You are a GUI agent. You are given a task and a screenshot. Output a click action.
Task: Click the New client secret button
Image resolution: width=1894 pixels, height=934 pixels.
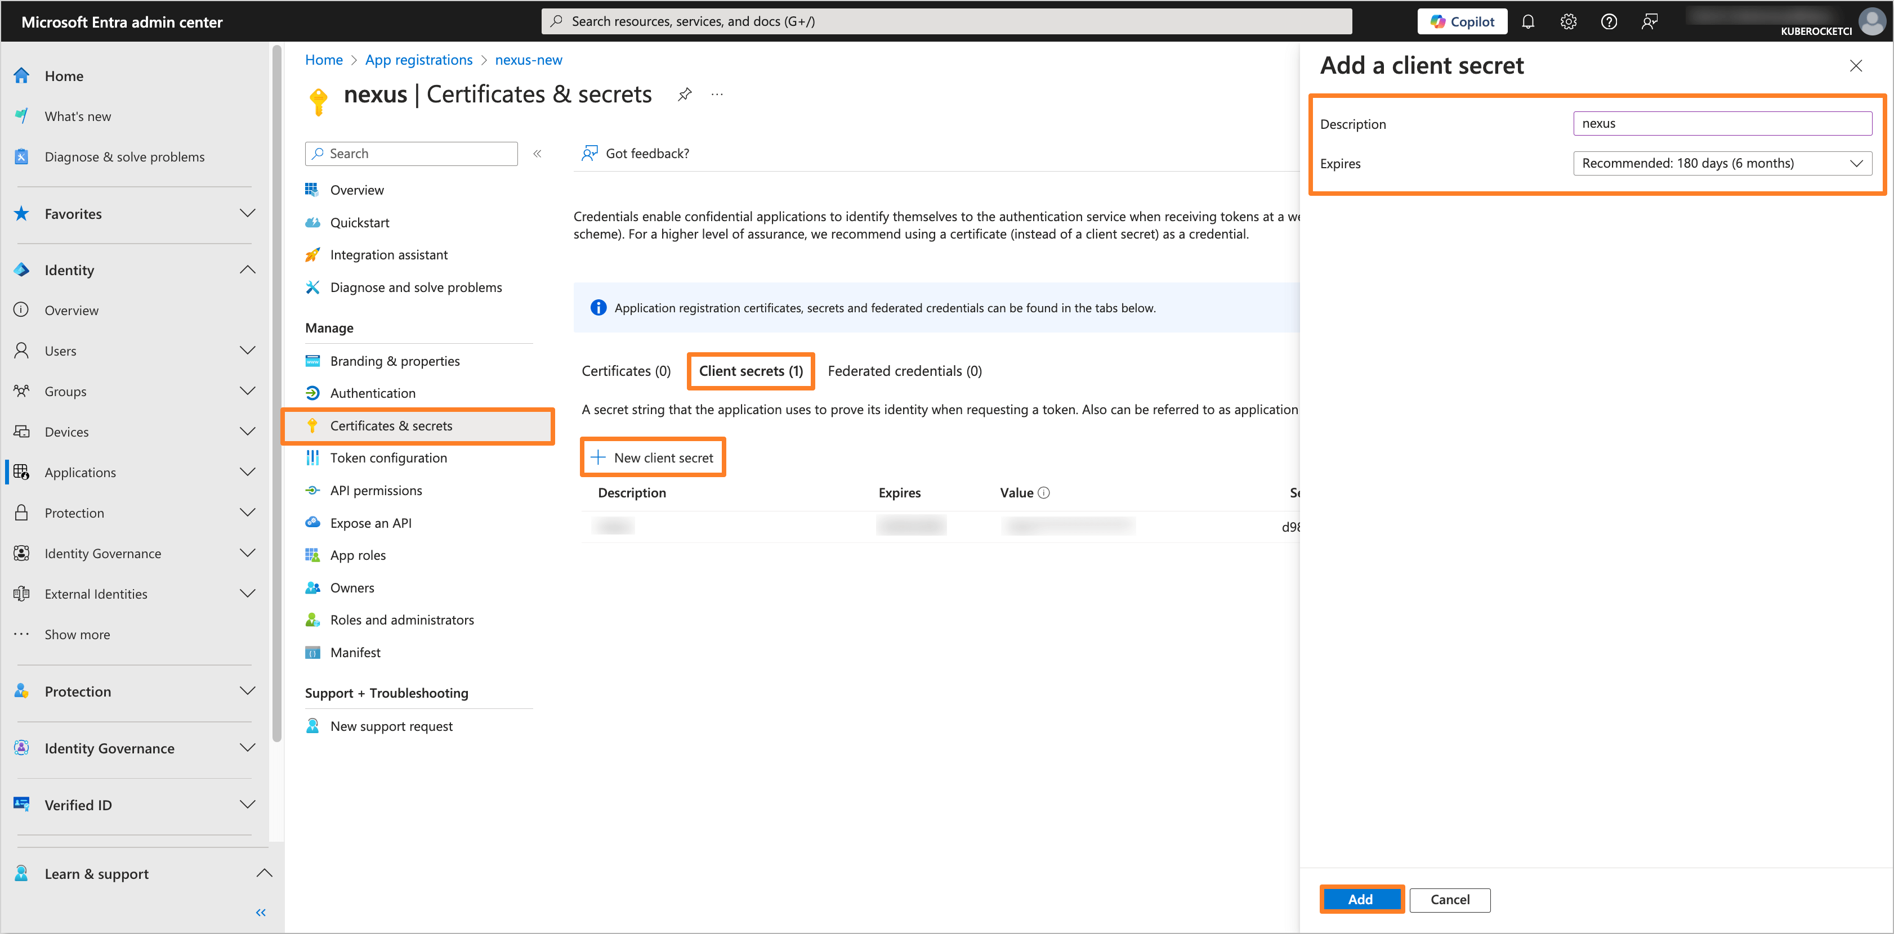tap(654, 456)
